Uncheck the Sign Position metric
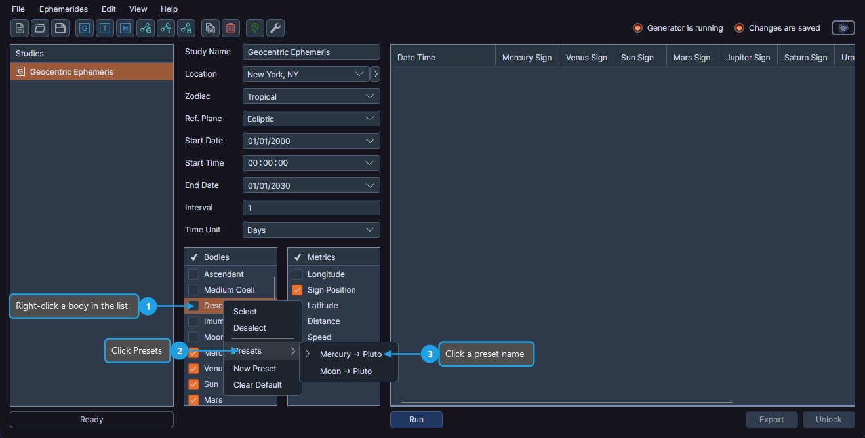This screenshot has height=438, width=865. point(297,289)
